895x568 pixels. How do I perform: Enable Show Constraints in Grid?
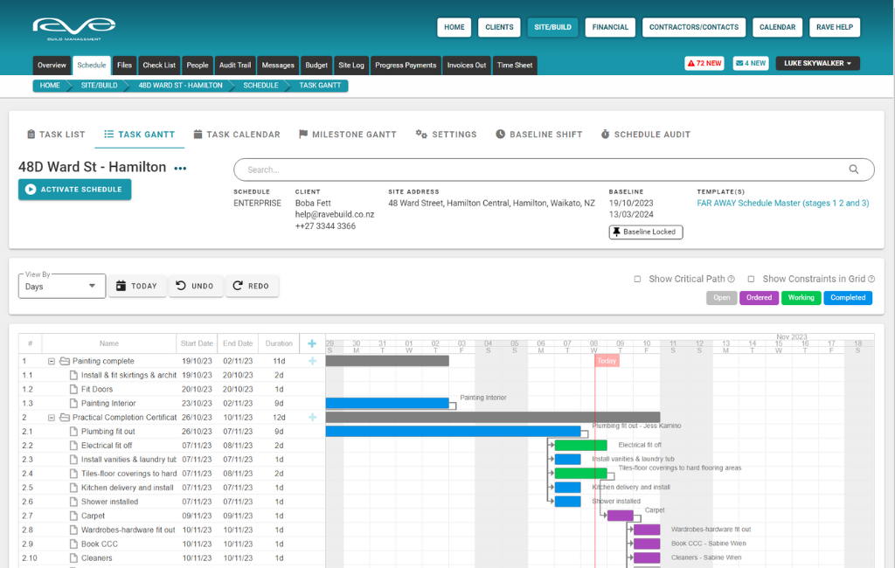tap(750, 279)
